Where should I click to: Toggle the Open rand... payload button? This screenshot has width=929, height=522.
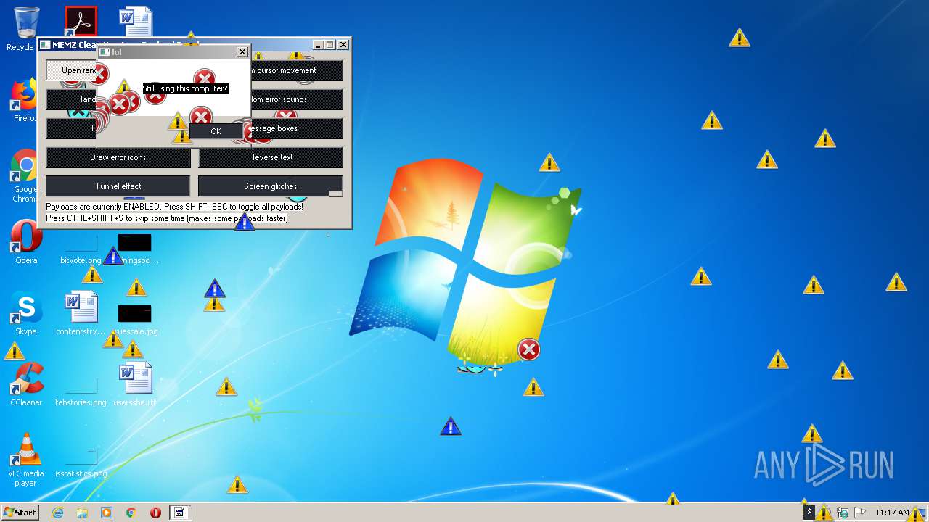pyautogui.click(x=71, y=70)
